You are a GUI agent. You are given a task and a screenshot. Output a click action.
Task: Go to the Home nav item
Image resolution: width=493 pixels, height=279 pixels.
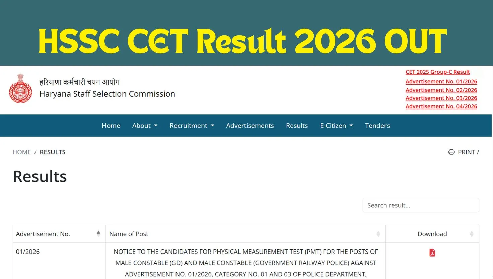click(x=111, y=126)
